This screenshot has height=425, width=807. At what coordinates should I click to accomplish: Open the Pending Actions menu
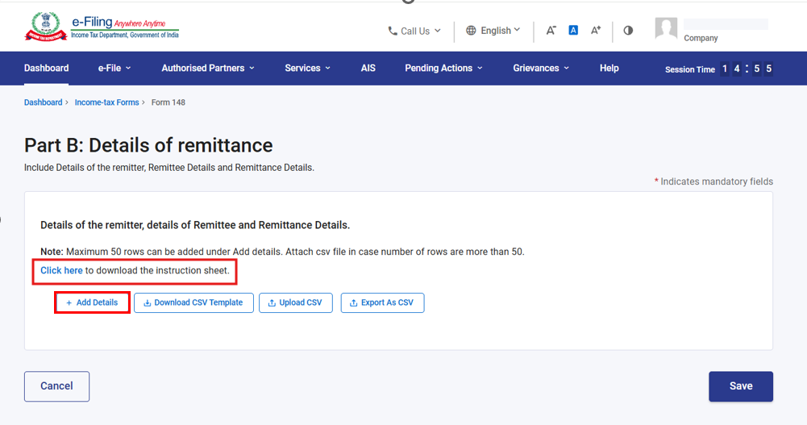pyautogui.click(x=443, y=68)
